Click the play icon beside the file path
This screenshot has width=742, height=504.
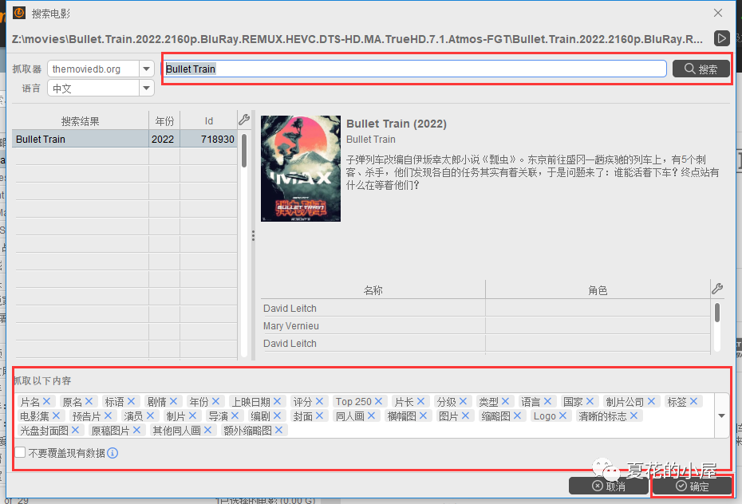pyautogui.click(x=721, y=38)
